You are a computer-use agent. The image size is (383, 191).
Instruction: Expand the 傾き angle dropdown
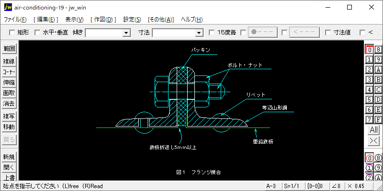[126, 32]
